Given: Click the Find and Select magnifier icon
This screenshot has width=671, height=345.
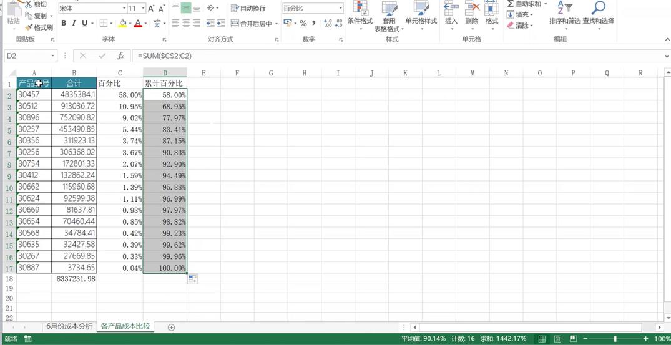Looking at the screenshot, I should click(x=598, y=9).
